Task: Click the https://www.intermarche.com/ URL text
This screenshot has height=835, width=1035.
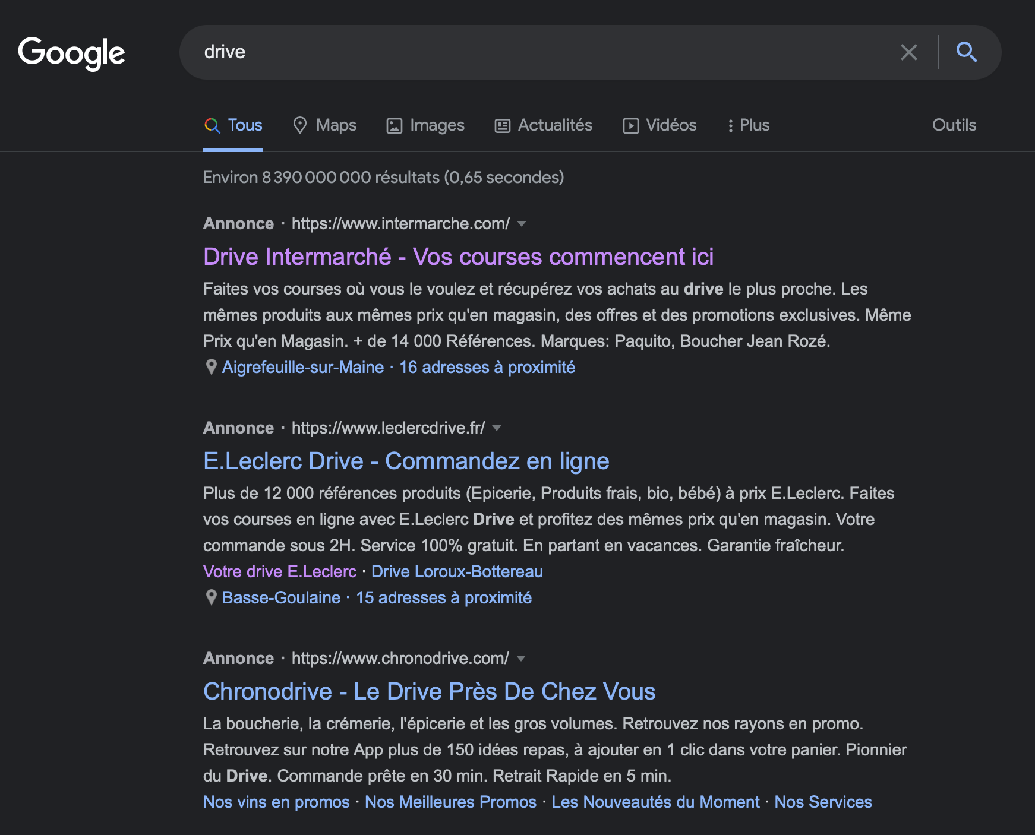Action: pos(400,224)
